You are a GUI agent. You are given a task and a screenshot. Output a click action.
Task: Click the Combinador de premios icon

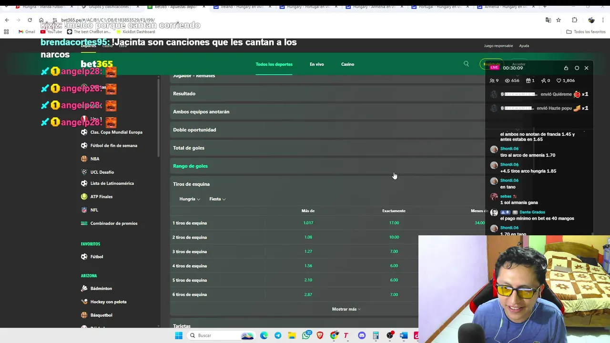pos(84,223)
